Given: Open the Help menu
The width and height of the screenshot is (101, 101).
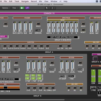Looking at the screenshot, I should [65, 1].
